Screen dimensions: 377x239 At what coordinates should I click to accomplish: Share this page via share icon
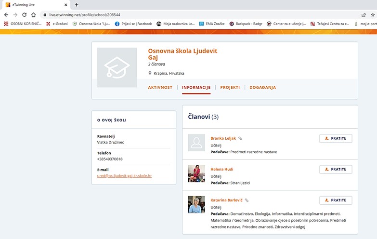[x=364, y=14]
